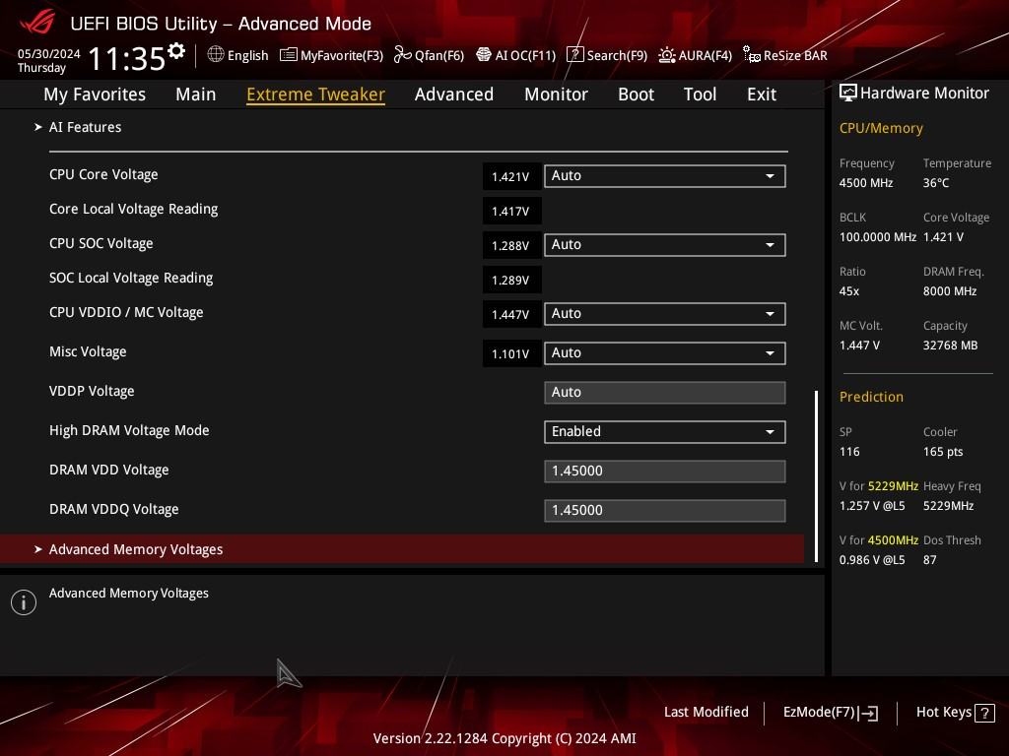Click the 11:35 clock display

127,58
